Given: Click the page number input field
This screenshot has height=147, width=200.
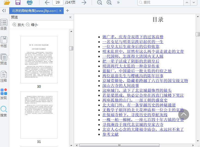Looking at the screenshot, I should pyautogui.click(x=58, y=2).
